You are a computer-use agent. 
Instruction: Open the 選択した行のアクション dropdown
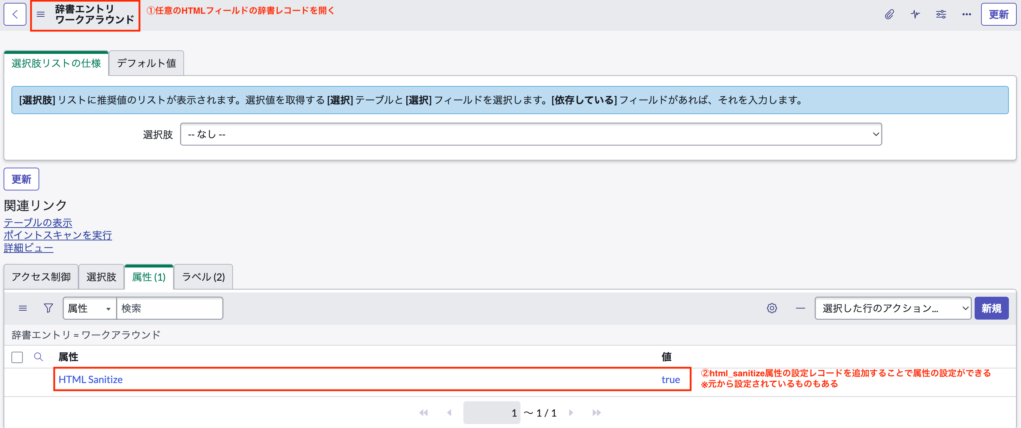pyautogui.click(x=892, y=308)
